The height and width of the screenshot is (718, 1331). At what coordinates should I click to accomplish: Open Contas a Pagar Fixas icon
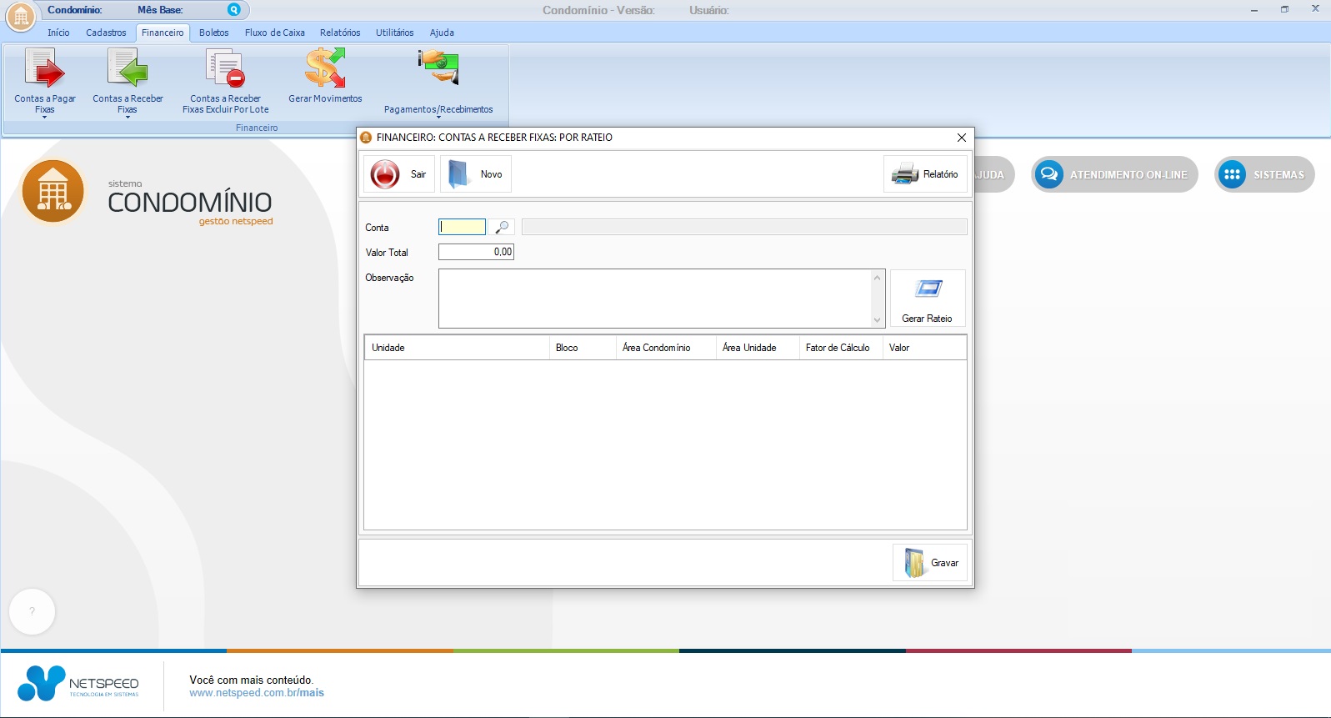[44, 68]
